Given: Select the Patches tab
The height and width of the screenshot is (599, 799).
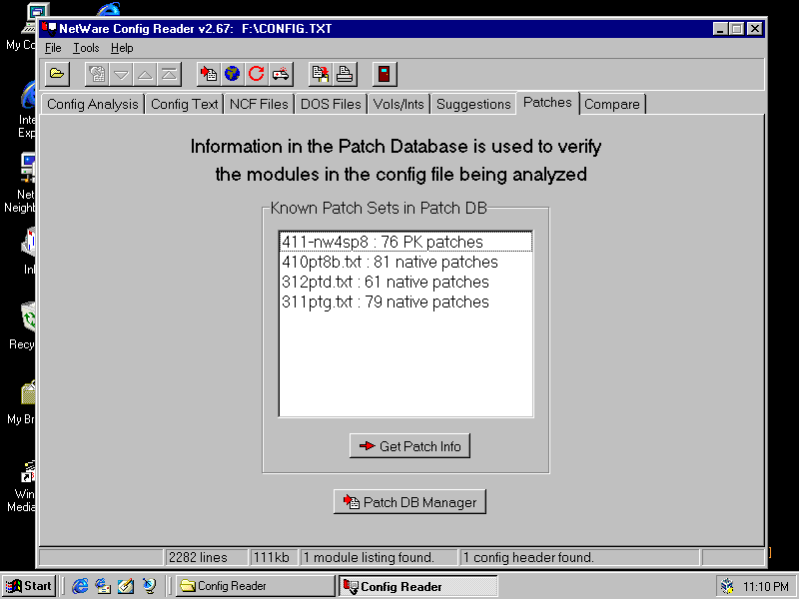Looking at the screenshot, I should [547, 103].
